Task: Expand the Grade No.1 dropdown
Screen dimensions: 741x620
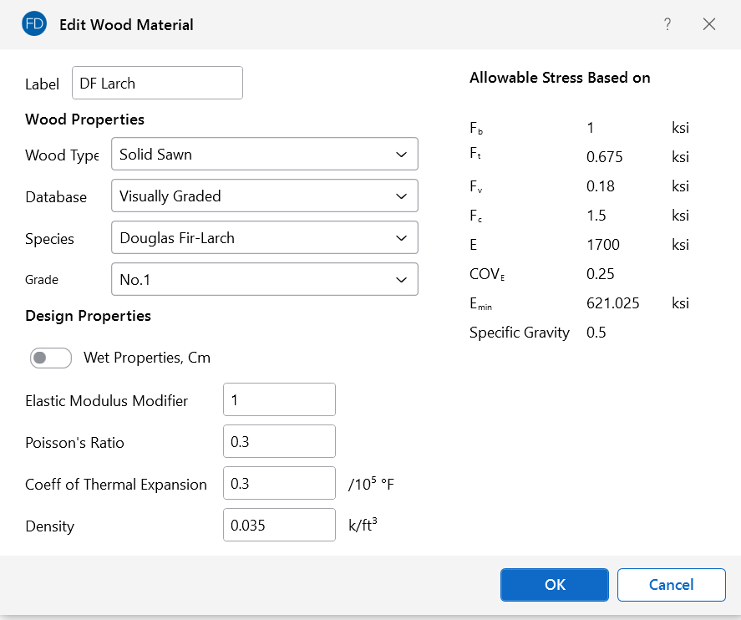Action: (x=264, y=280)
